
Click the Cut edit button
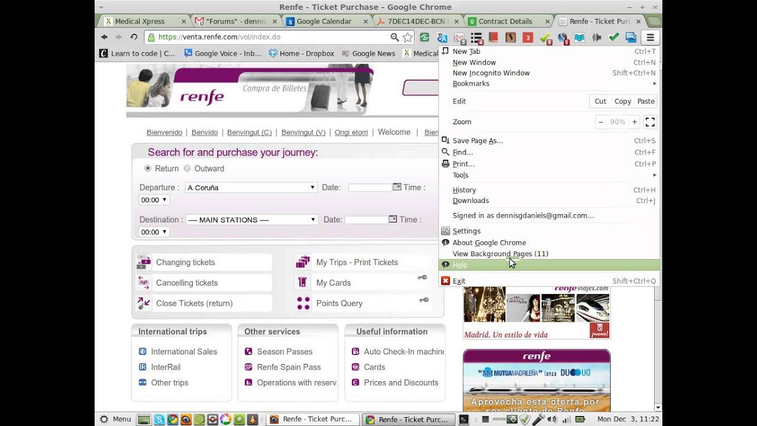600,101
